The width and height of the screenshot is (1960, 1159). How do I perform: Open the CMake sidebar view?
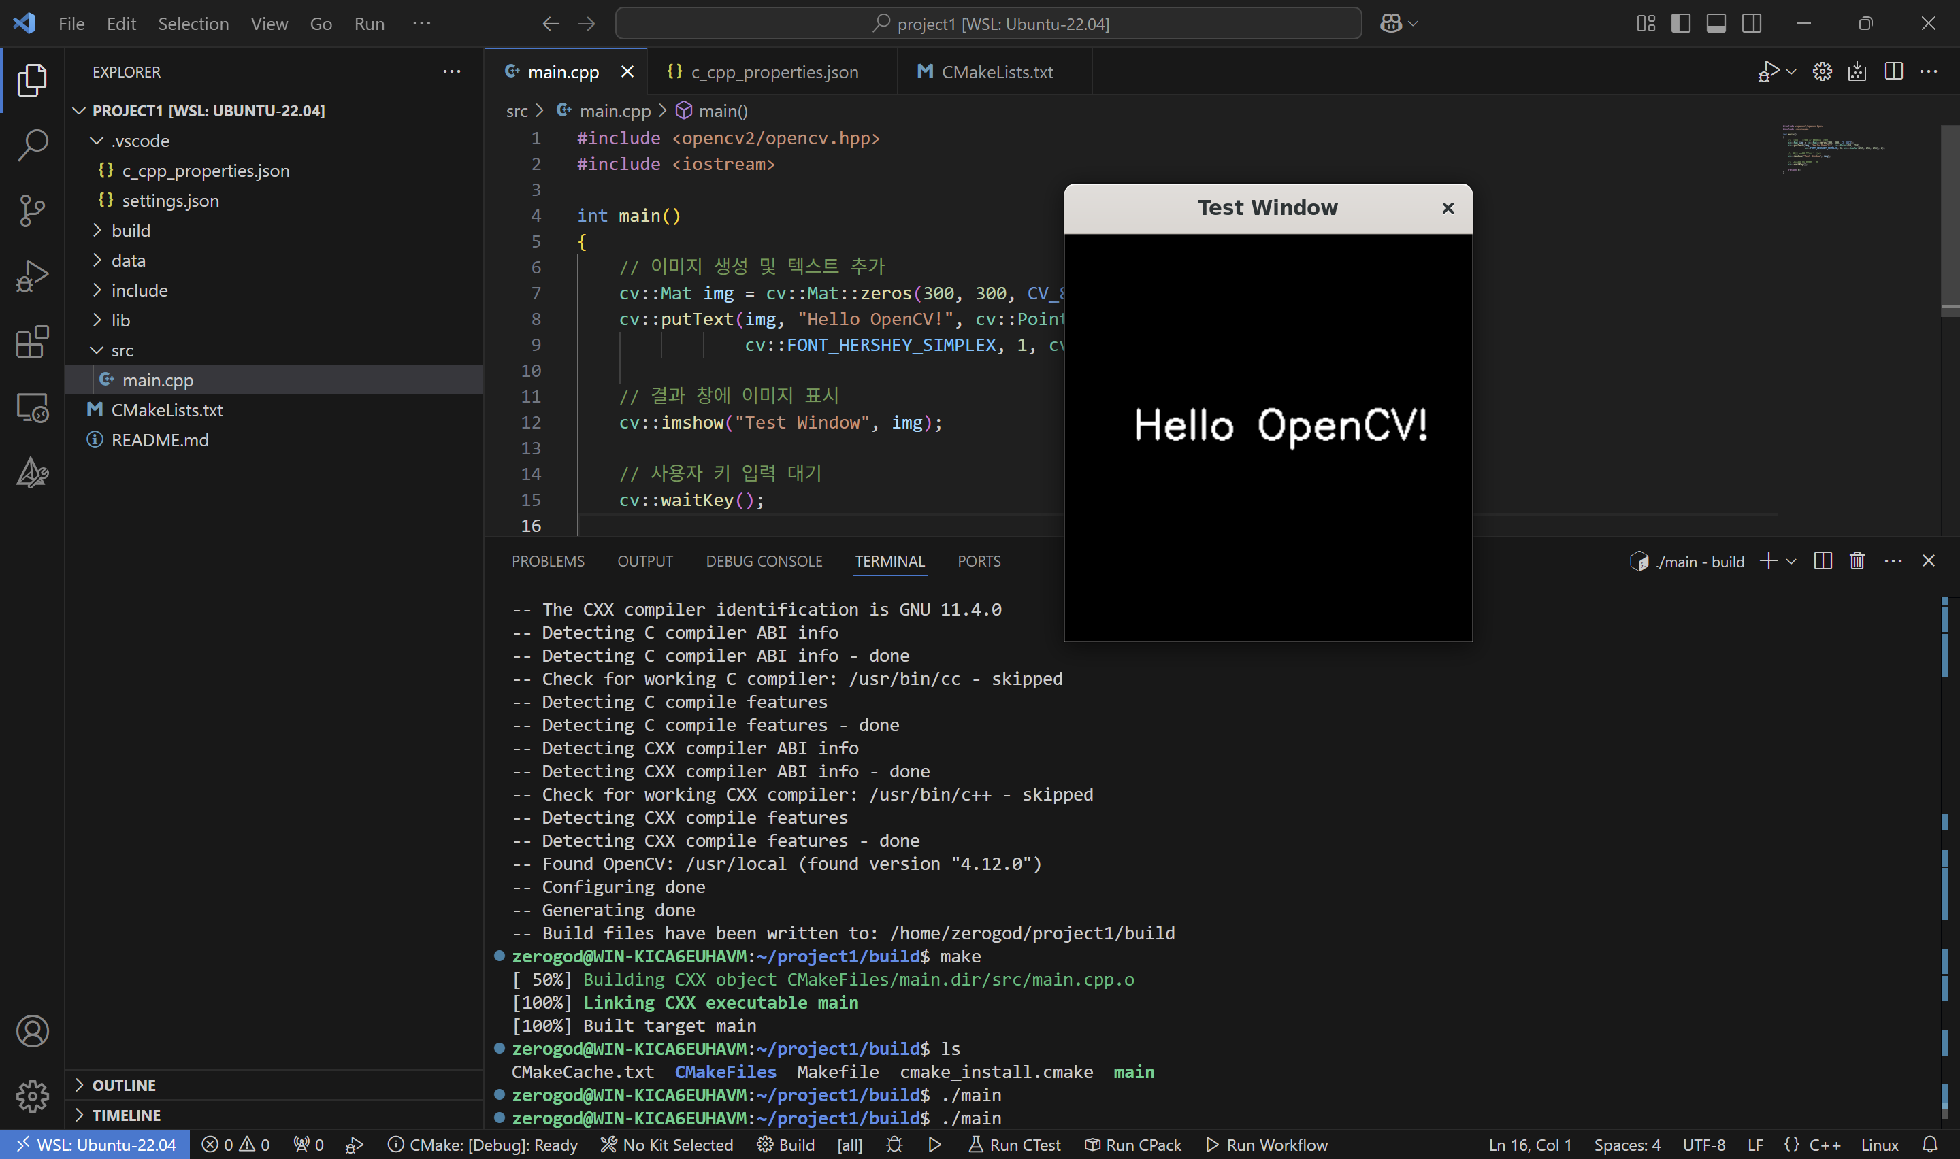click(32, 473)
